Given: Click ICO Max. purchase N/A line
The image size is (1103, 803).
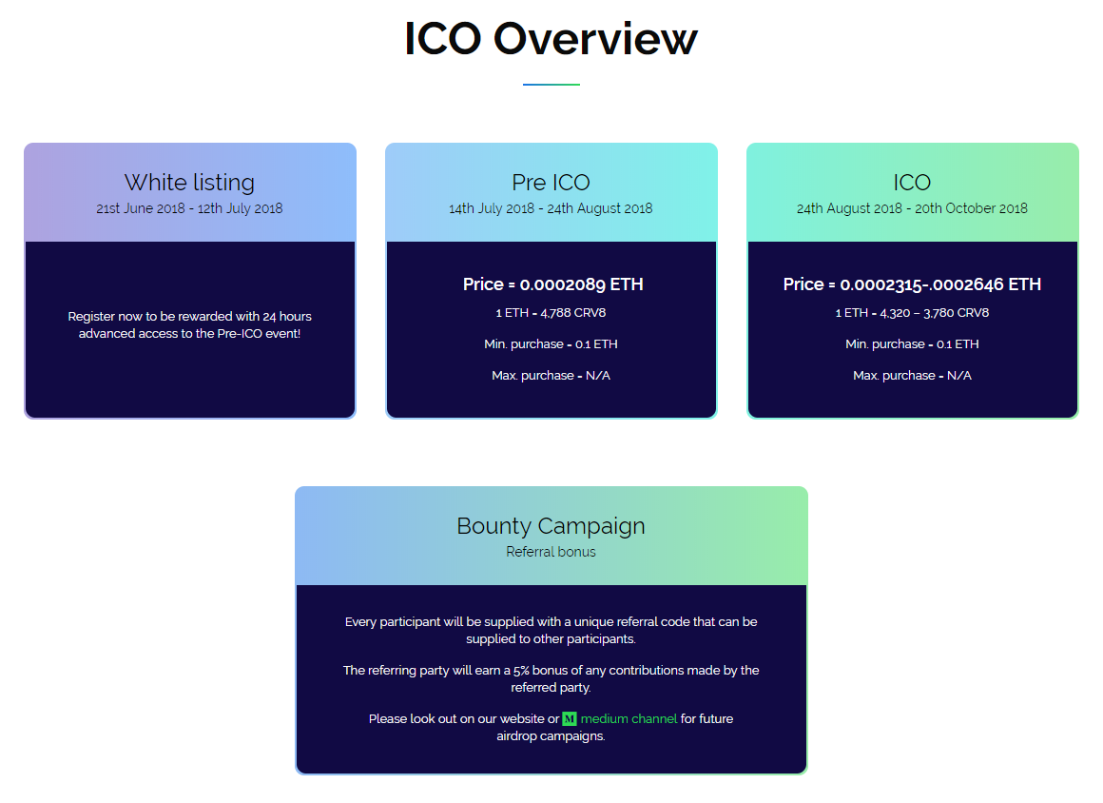Looking at the screenshot, I should click(x=913, y=376).
